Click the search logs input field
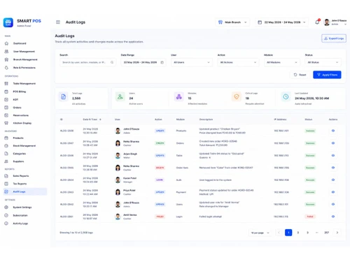 (87, 62)
